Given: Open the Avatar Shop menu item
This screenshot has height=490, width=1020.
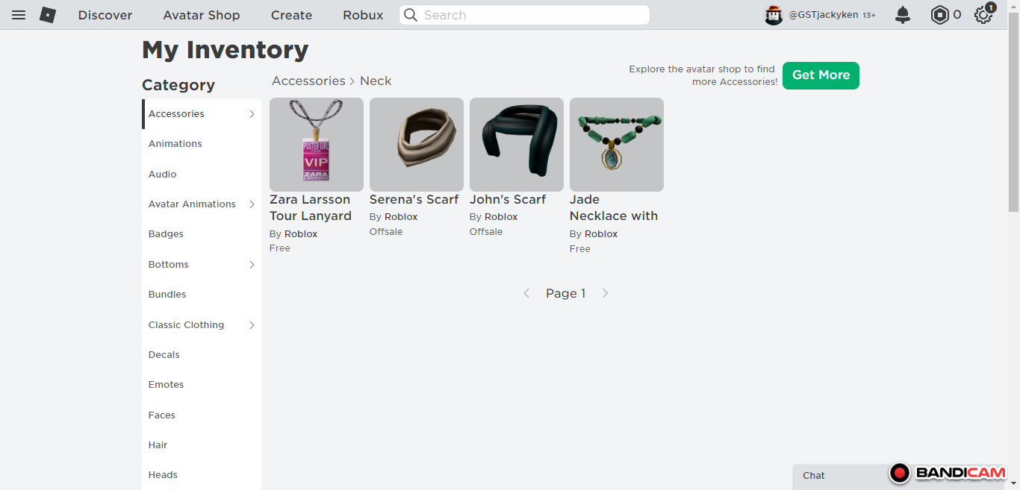Looking at the screenshot, I should pyautogui.click(x=202, y=15).
